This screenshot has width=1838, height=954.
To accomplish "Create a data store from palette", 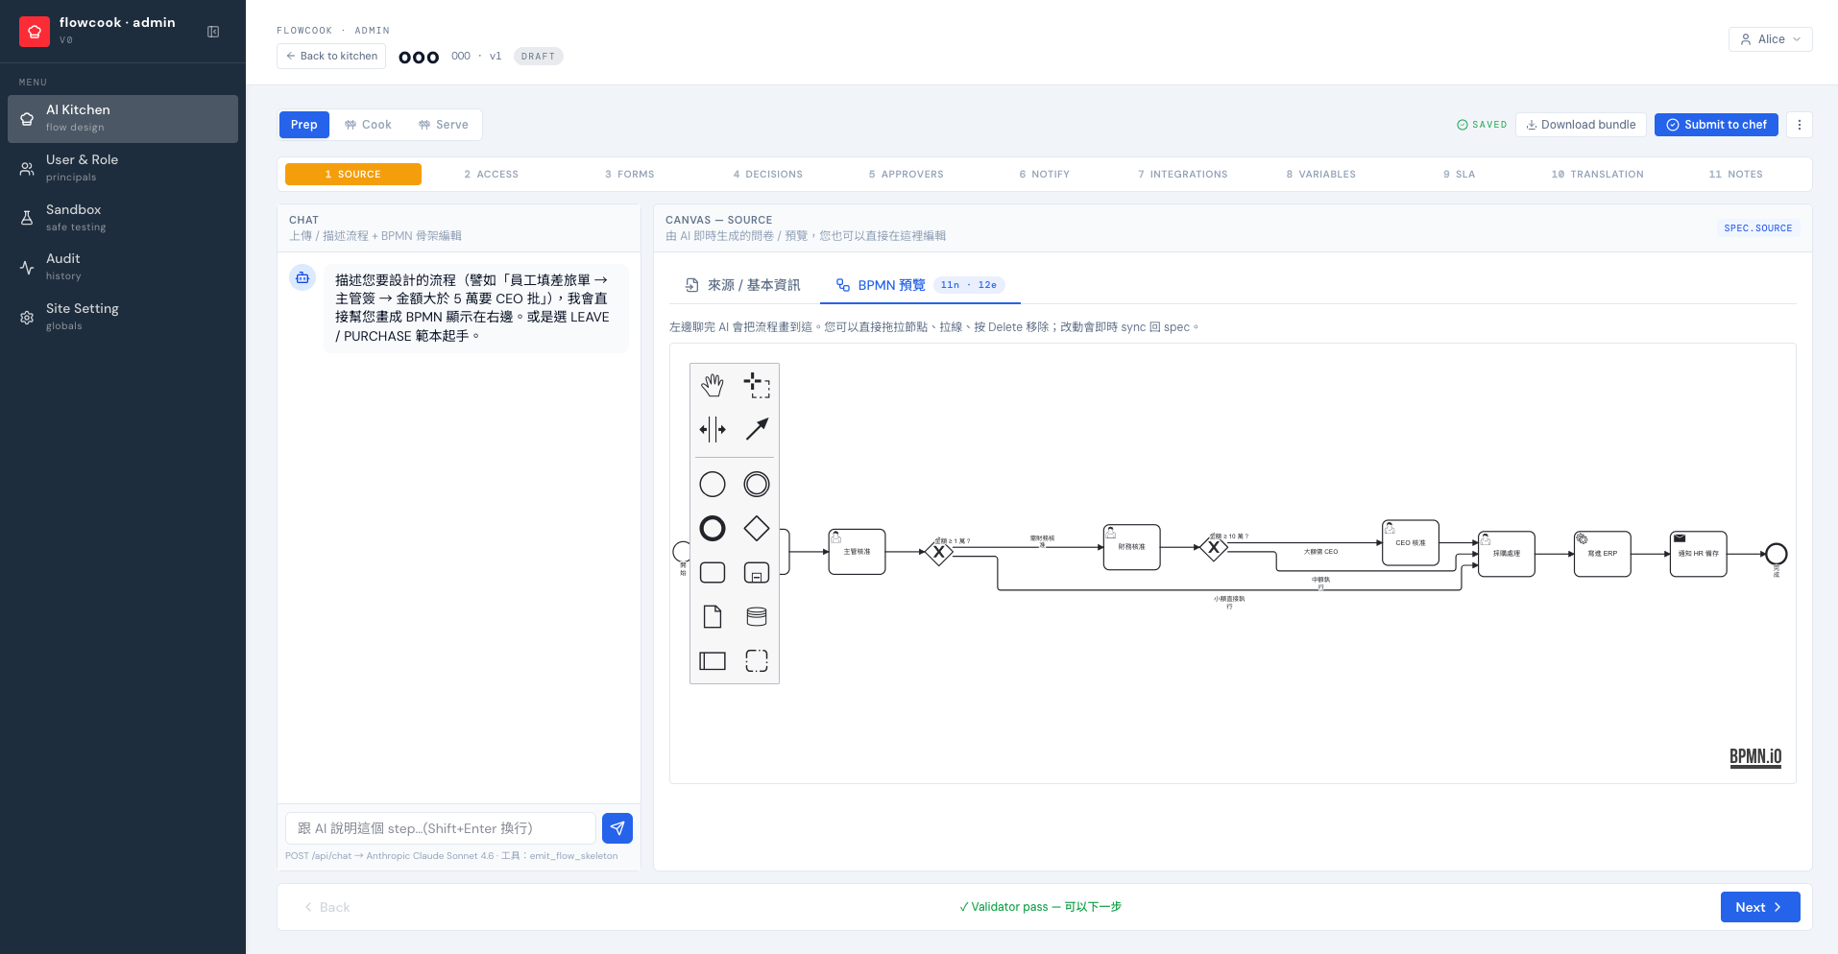I will tap(757, 616).
